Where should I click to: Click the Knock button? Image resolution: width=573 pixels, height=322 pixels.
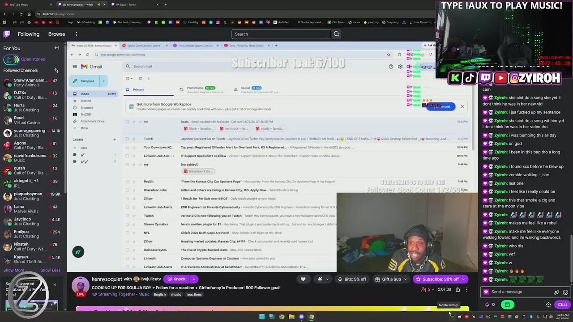(176, 279)
